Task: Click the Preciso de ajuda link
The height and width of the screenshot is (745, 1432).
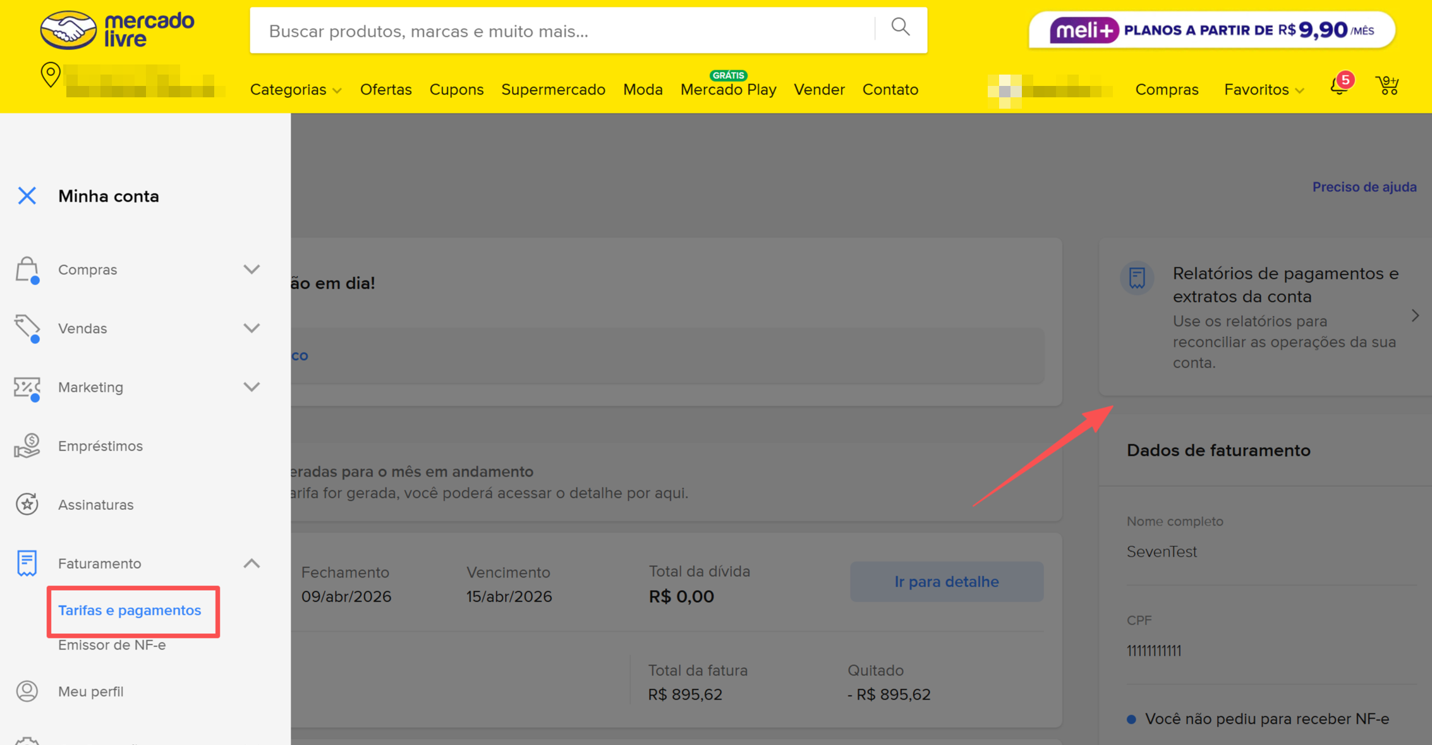Action: pos(1364,187)
